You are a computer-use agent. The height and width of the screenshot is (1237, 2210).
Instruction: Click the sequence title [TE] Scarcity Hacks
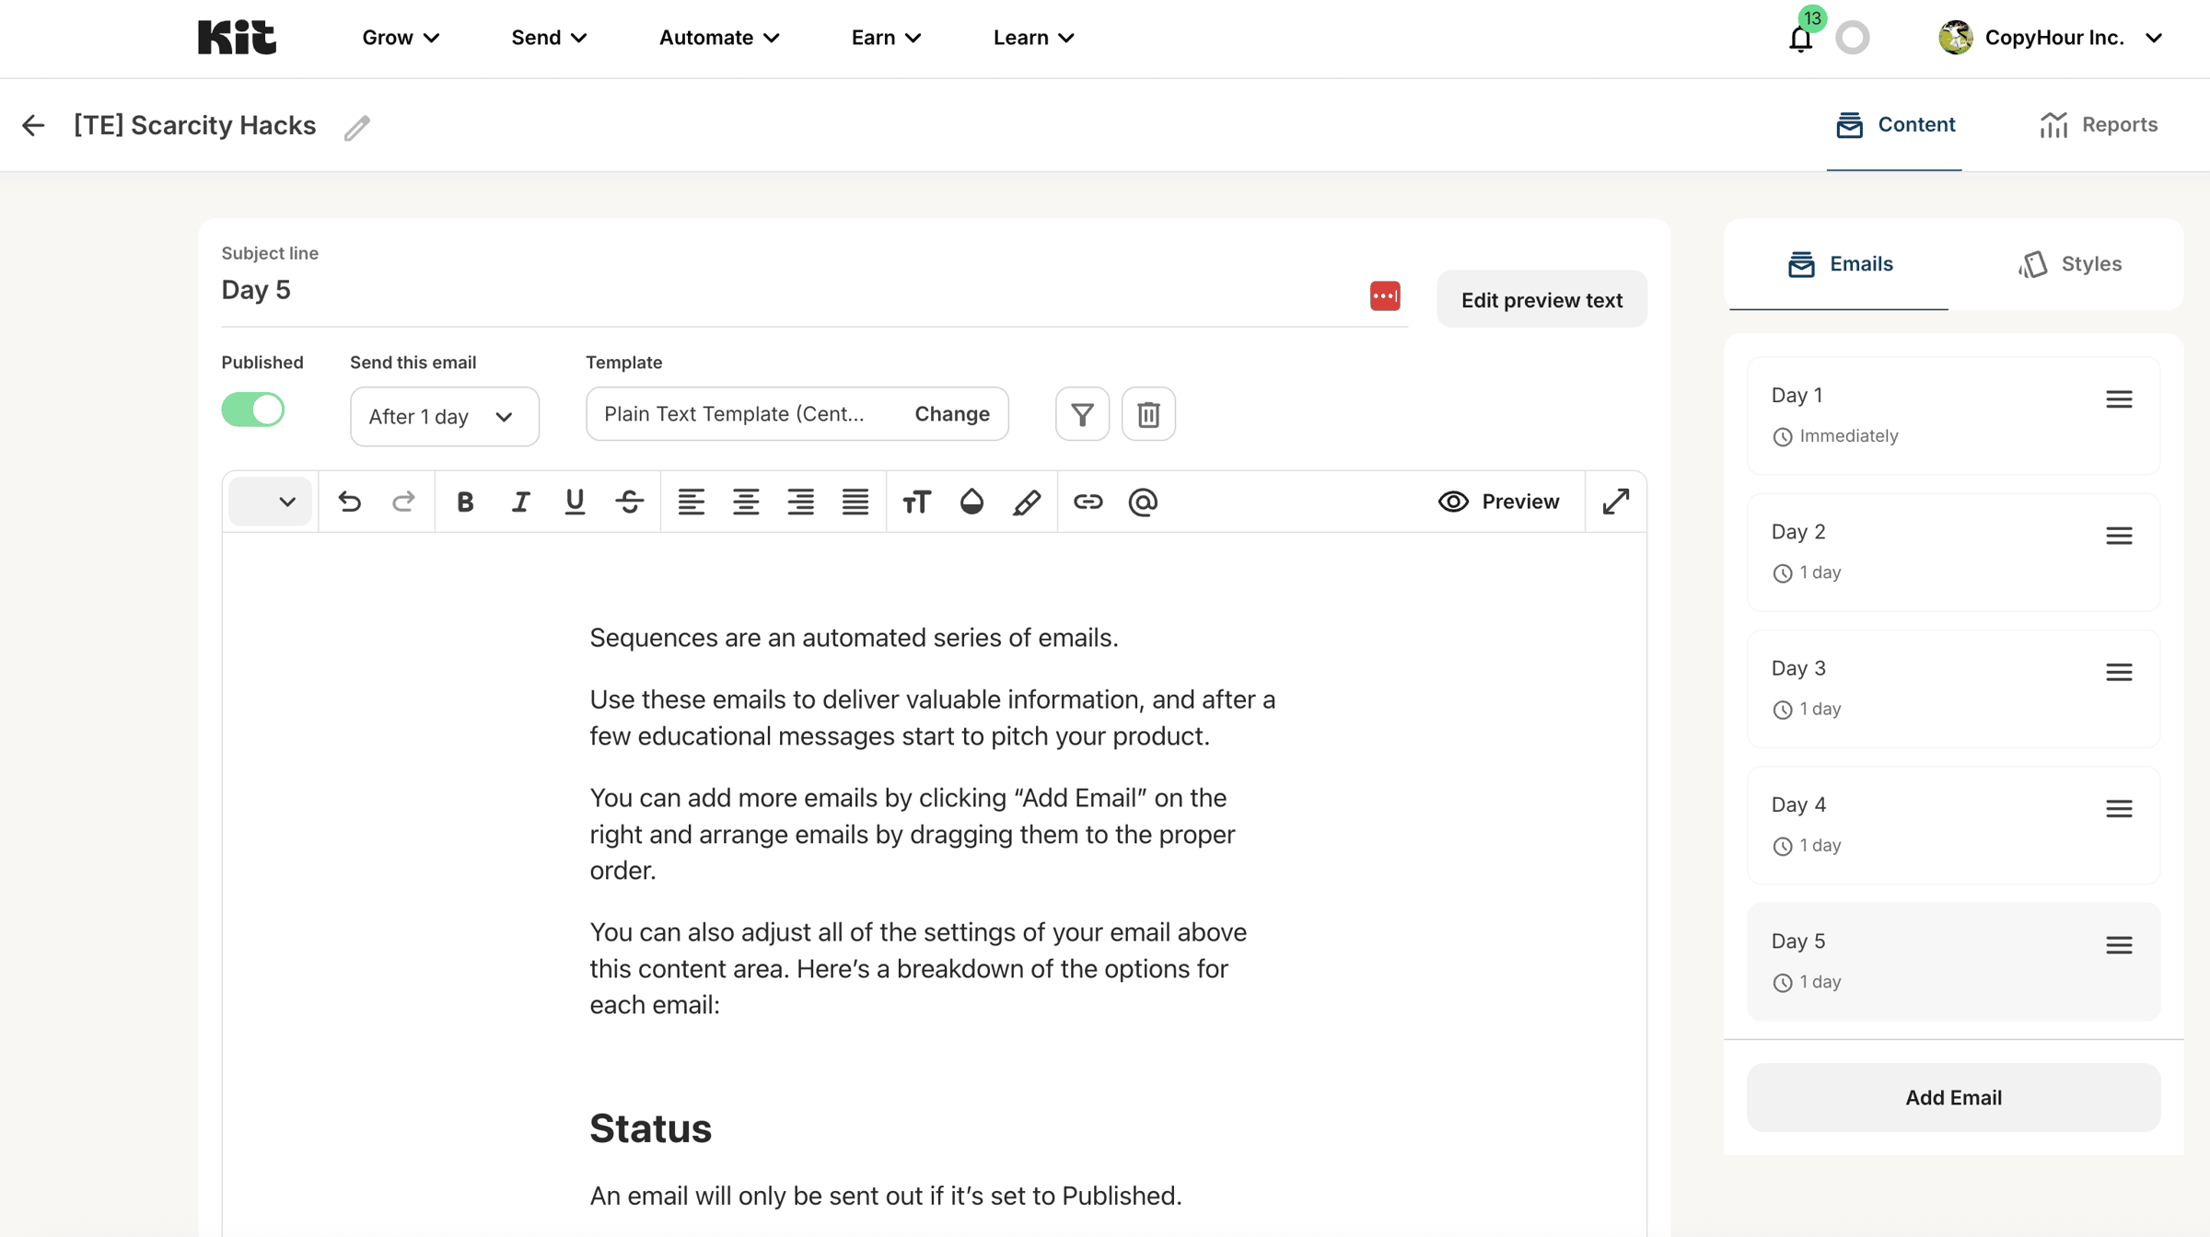pos(194,125)
